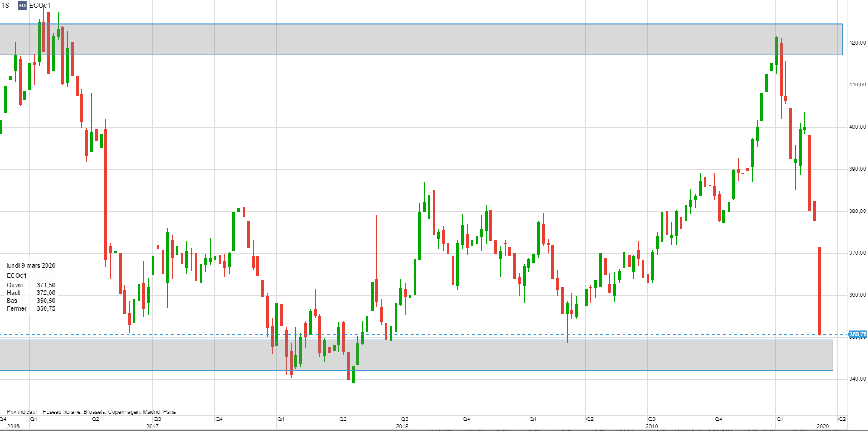Open the 1S timeframe selector
Screen dimensions: 868x431
point(6,5)
